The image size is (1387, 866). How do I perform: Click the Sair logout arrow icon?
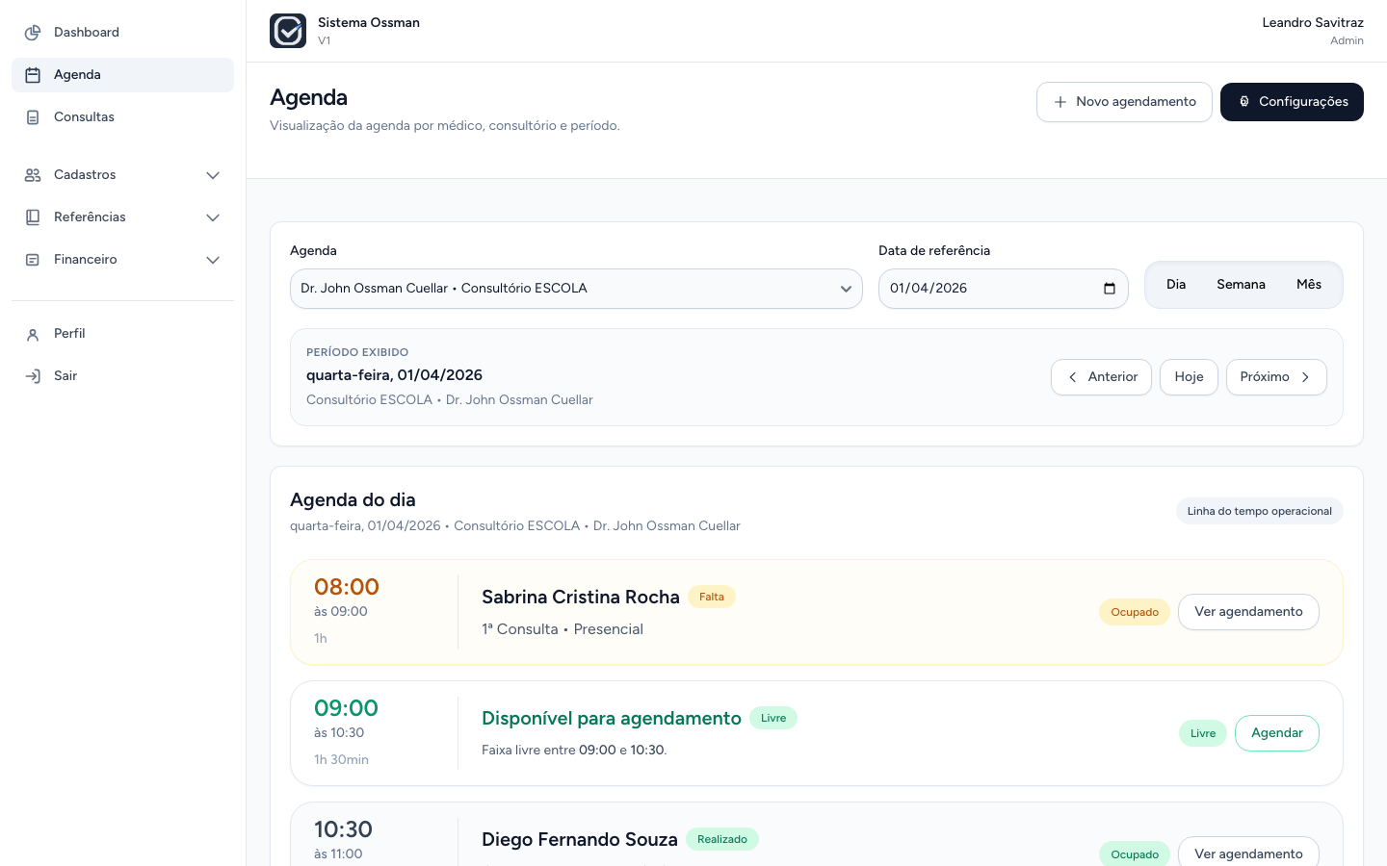tap(33, 376)
